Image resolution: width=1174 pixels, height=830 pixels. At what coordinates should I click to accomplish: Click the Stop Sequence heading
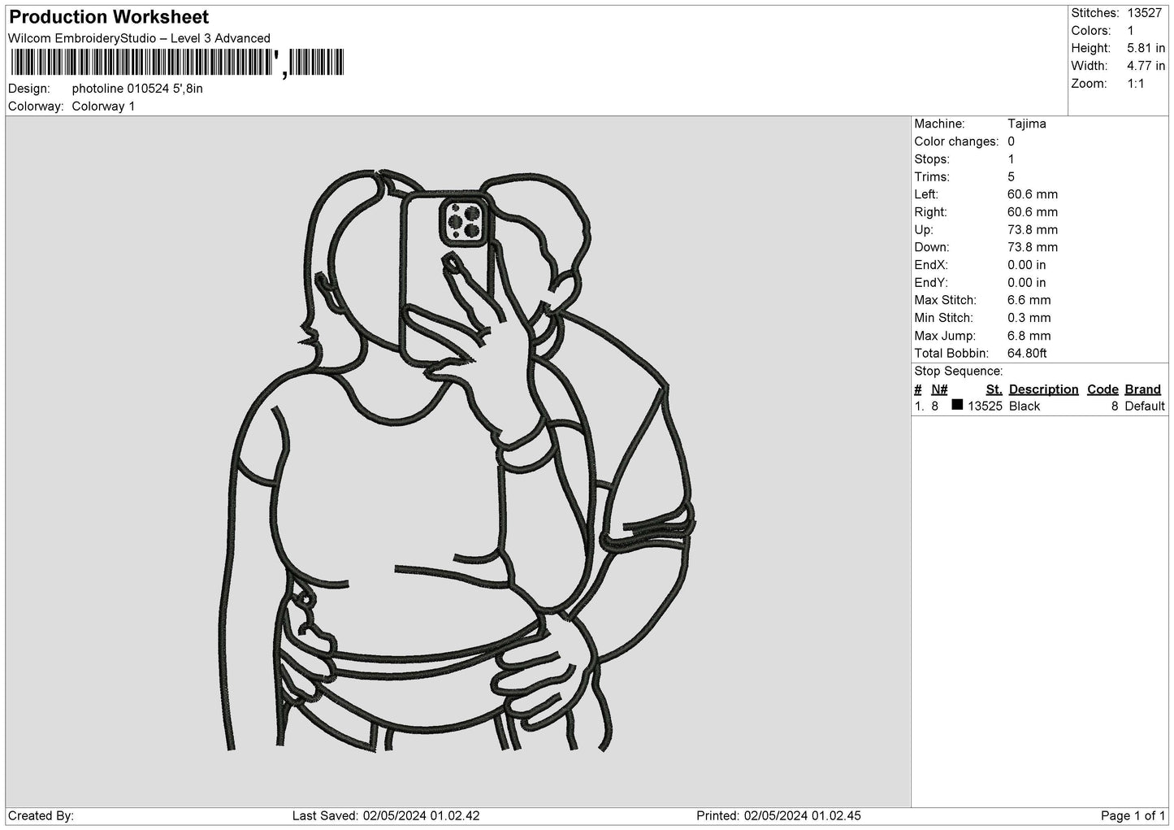click(x=959, y=372)
